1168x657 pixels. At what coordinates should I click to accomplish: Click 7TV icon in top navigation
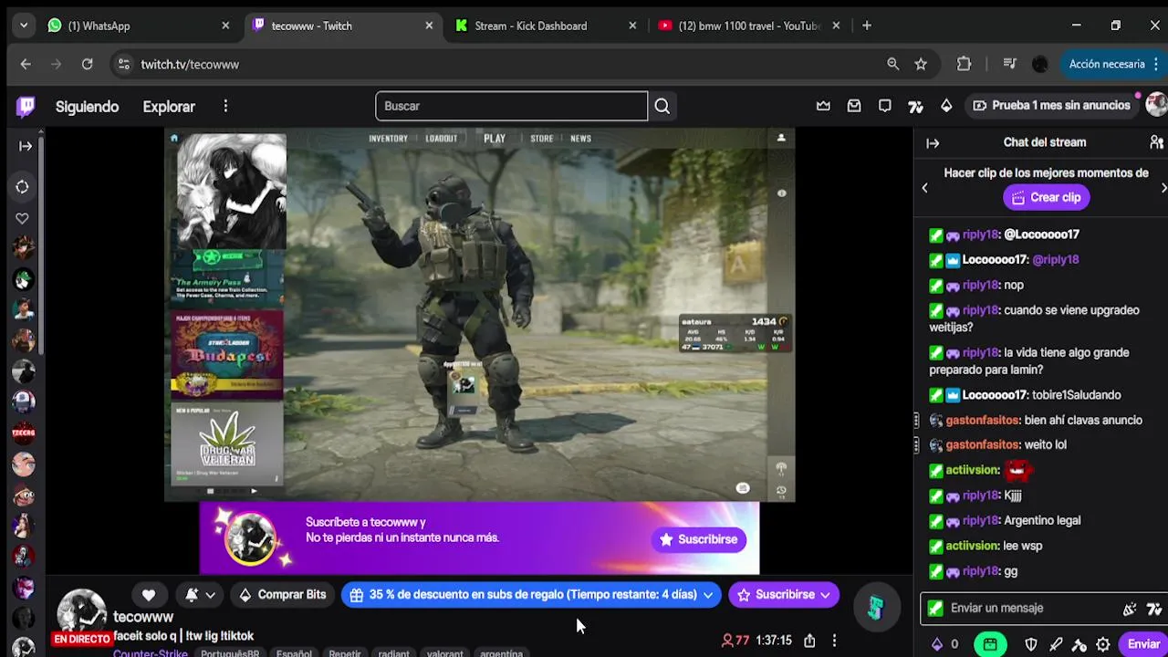(x=915, y=106)
